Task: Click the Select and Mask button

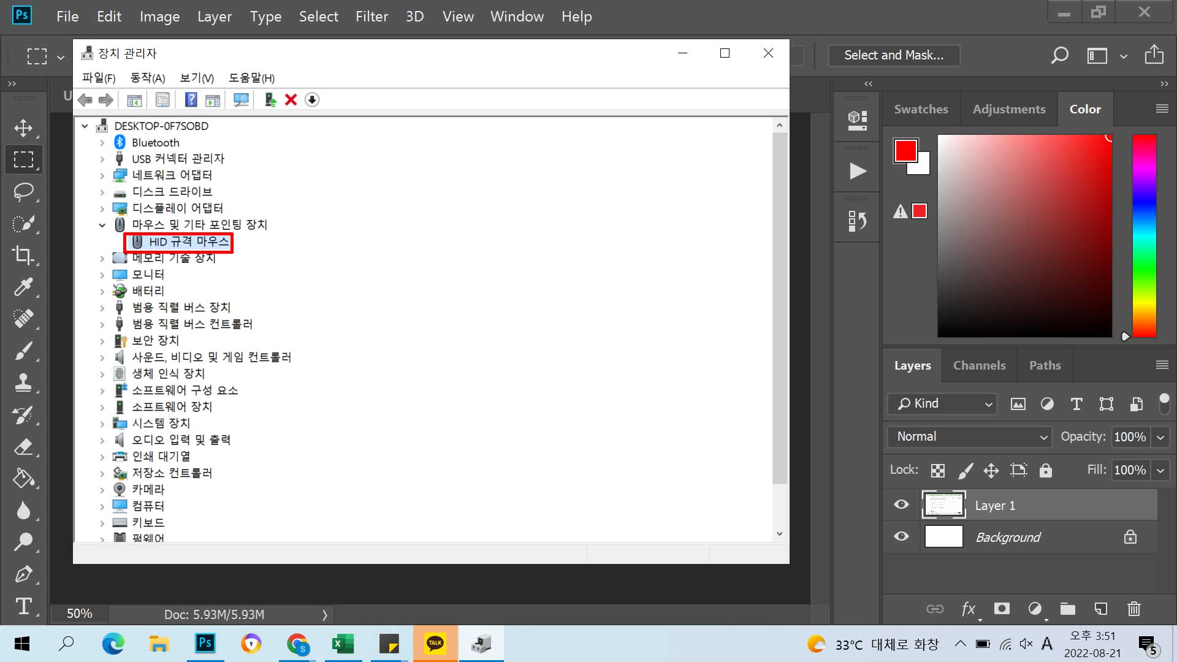Action: [893, 55]
